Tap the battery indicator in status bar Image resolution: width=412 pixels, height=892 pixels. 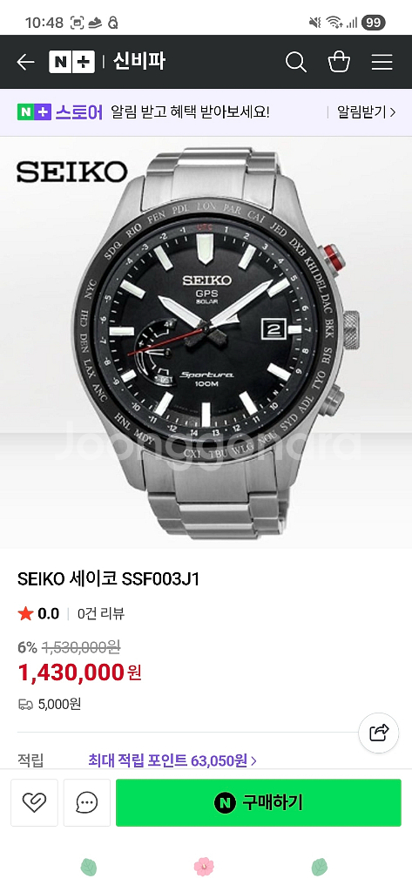coord(374,23)
